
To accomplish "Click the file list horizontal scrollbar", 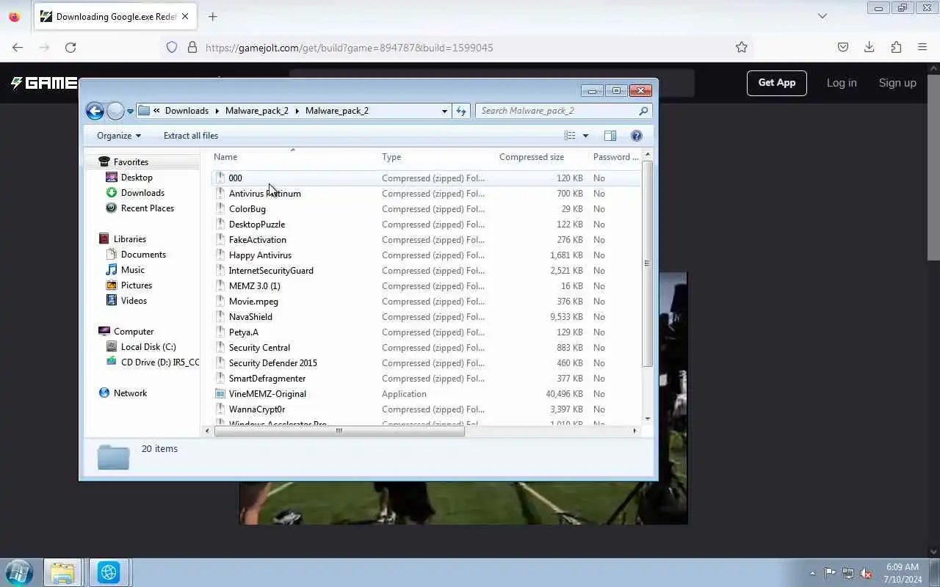I will tap(339, 431).
